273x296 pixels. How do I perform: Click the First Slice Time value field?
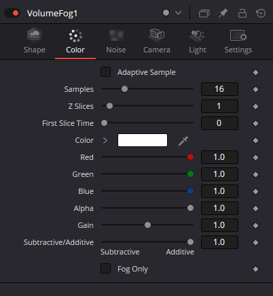point(219,123)
